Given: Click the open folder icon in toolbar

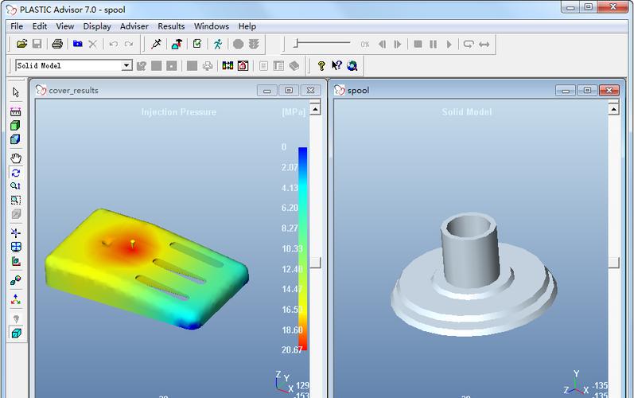Looking at the screenshot, I should [x=21, y=44].
